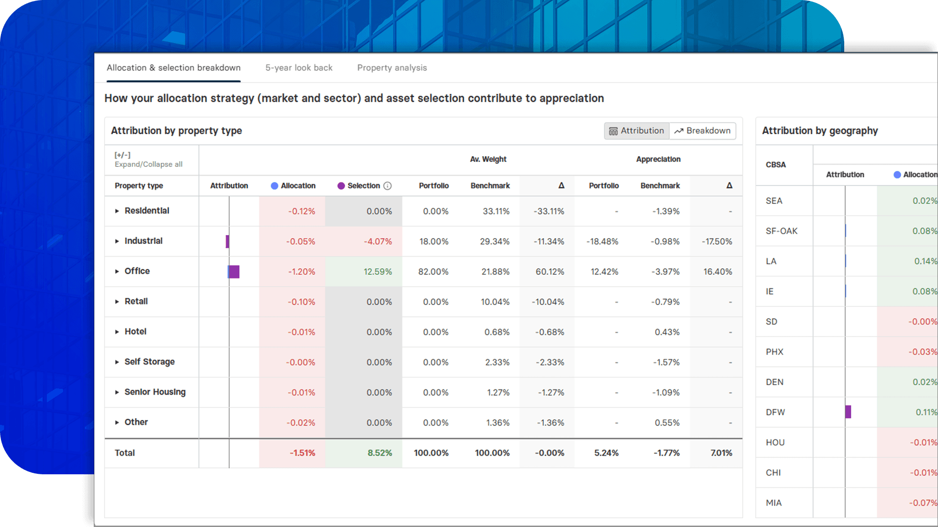This screenshot has width=938, height=527.
Task: Toggle the Attribution view on
Action: [x=636, y=131]
